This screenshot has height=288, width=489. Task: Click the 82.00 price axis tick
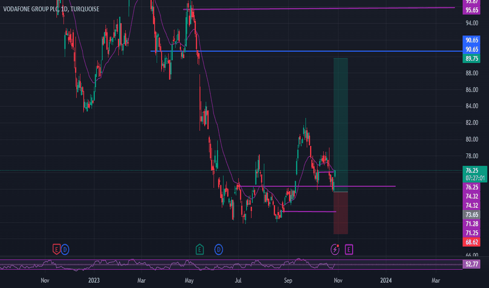pyautogui.click(x=472, y=123)
